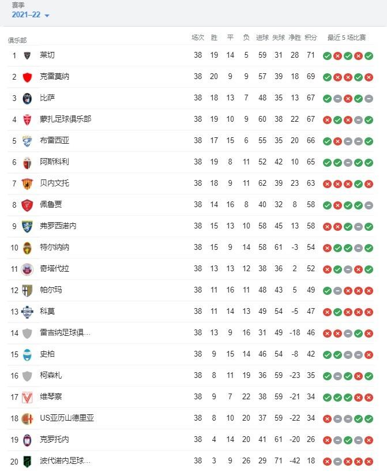
Task: Click the 莱切 club crest icon
Action: (x=28, y=56)
